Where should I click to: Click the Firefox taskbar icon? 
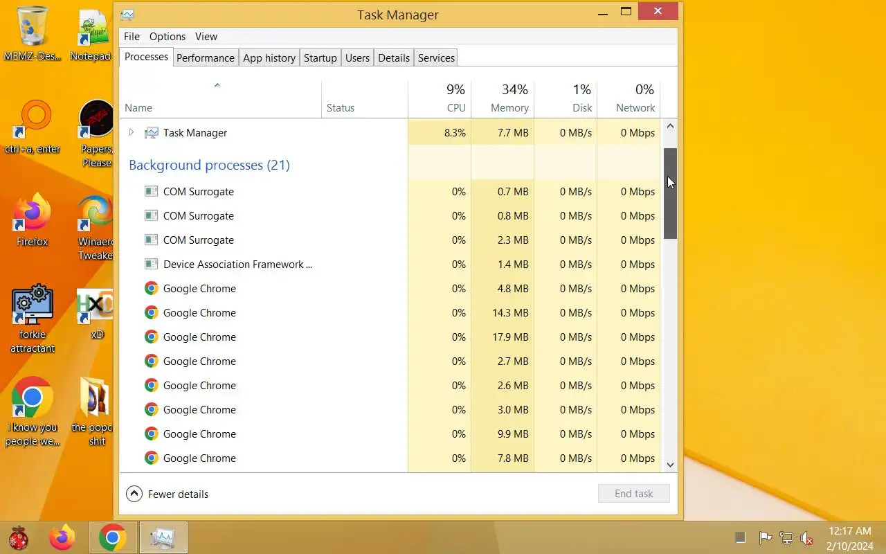62,537
